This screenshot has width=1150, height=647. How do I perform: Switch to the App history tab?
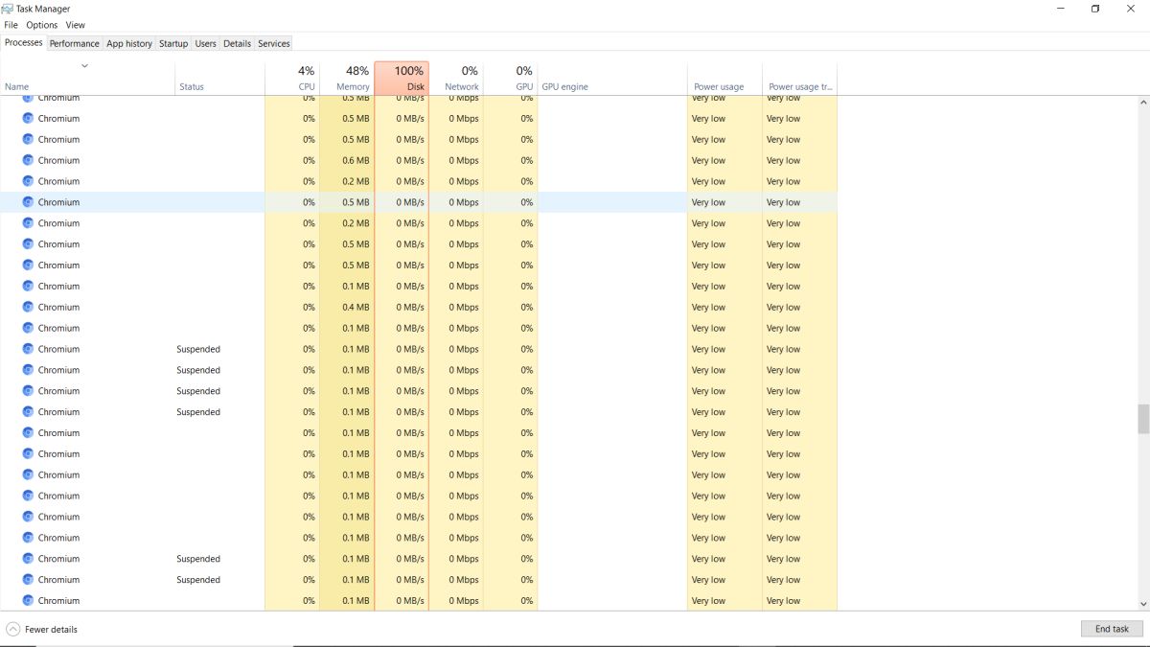129,43
